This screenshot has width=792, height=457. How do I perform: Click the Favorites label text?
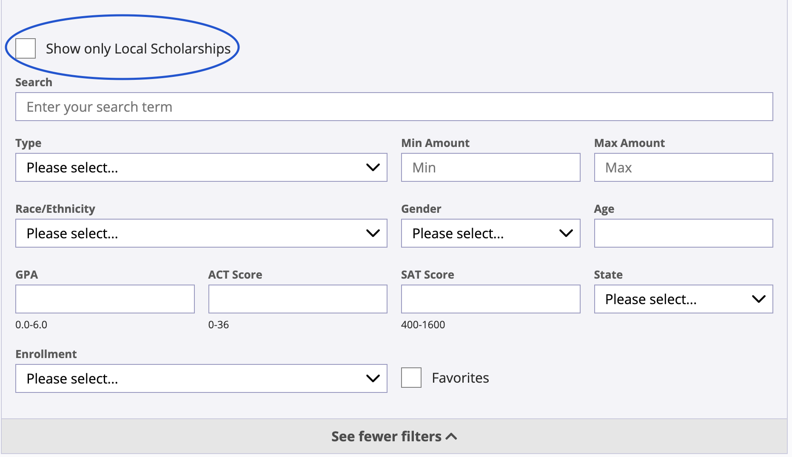coord(460,378)
